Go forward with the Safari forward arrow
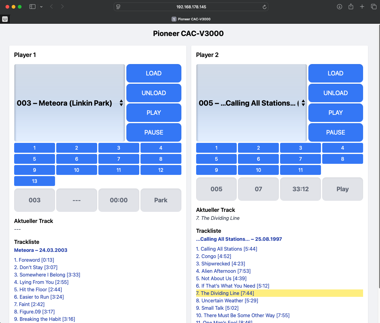 pos(62,6)
